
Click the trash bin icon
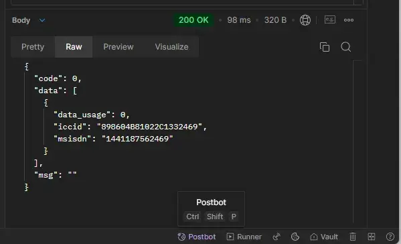[x=353, y=237]
